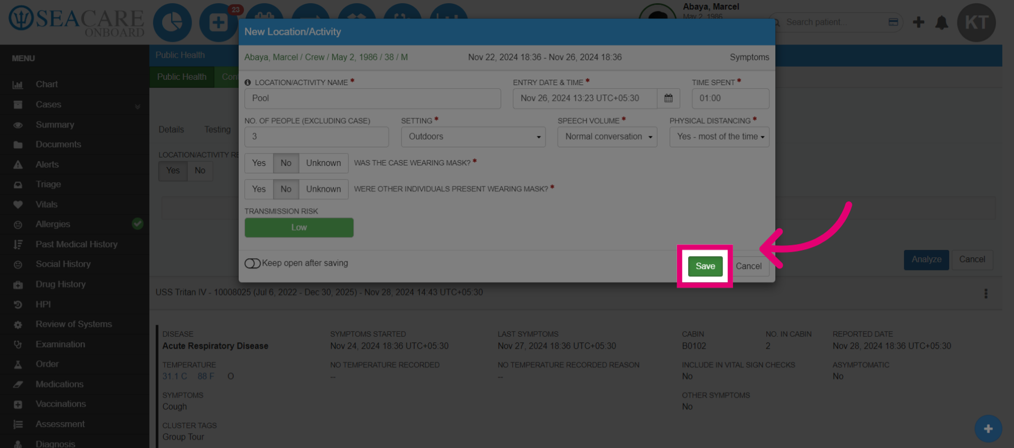Select Yes for other individuals wearing mask
This screenshot has width=1014, height=448.
coord(259,189)
